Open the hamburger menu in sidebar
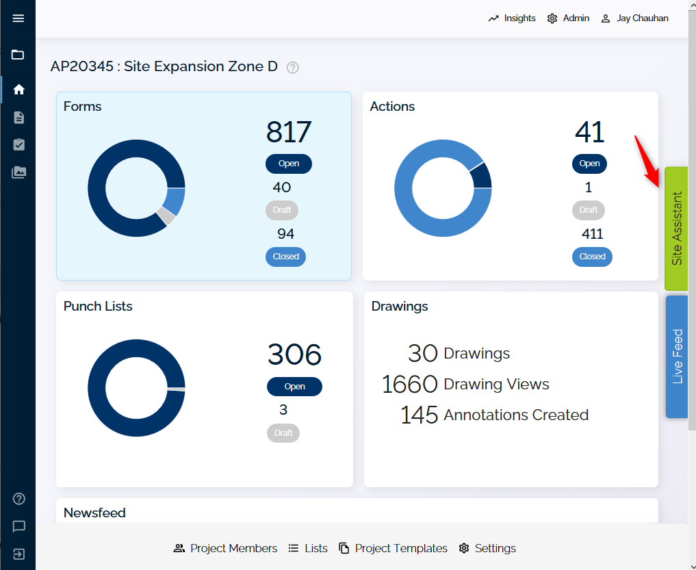The width and height of the screenshot is (696, 570). 18,18
